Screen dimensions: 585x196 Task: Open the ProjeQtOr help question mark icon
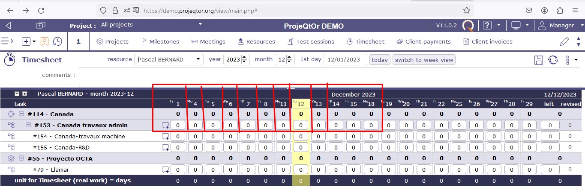click(x=487, y=25)
